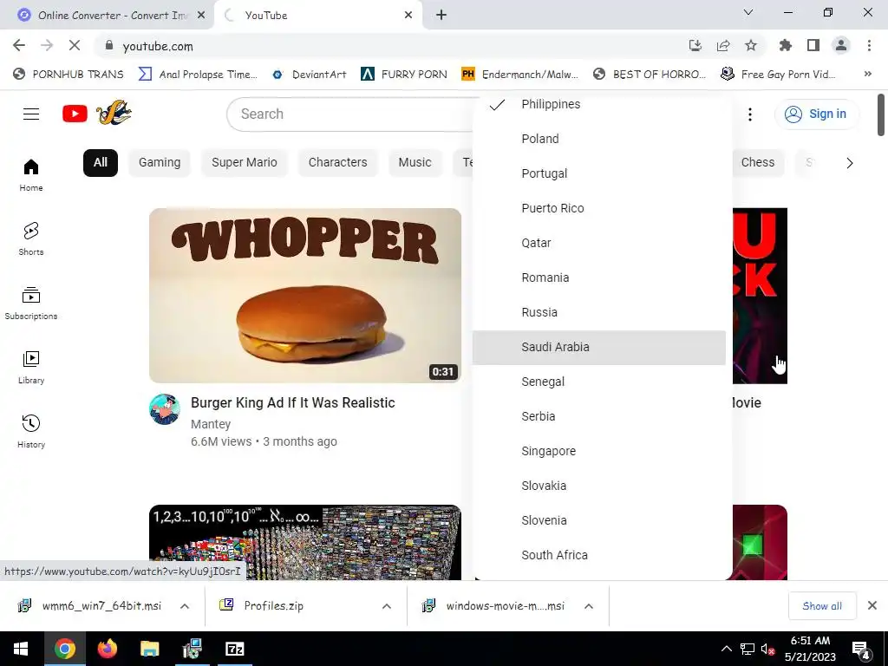888x666 pixels.
Task: Open the Chrome profile avatar
Action: (x=841, y=46)
